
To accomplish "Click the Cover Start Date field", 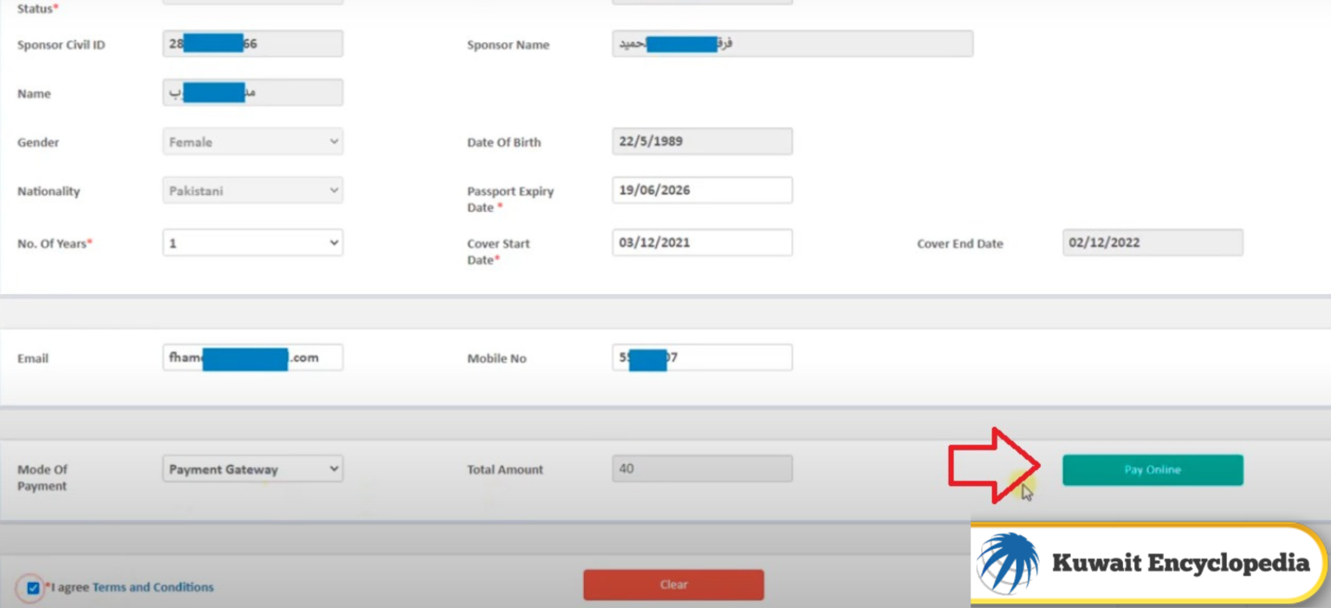I will [702, 242].
